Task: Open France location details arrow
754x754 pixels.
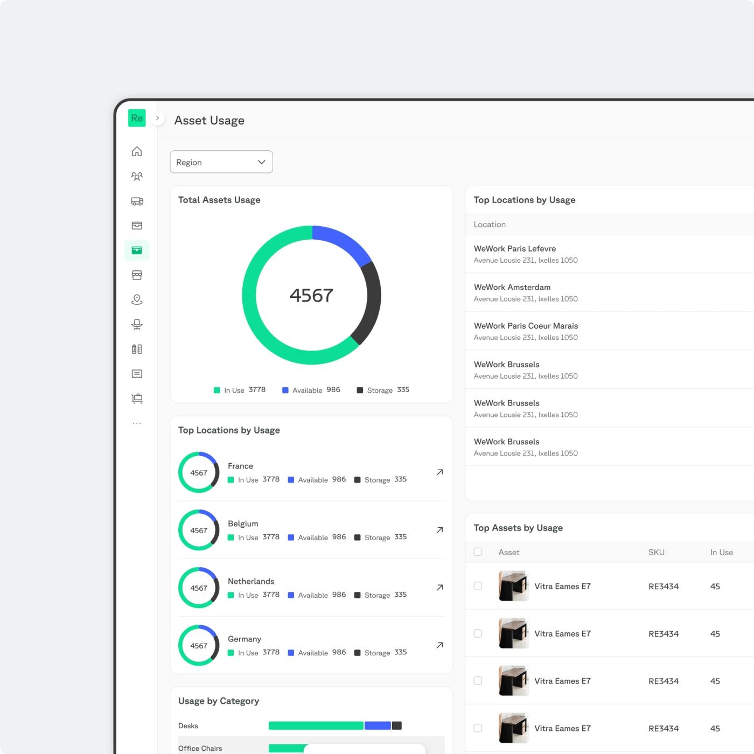Action: point(439,472)
